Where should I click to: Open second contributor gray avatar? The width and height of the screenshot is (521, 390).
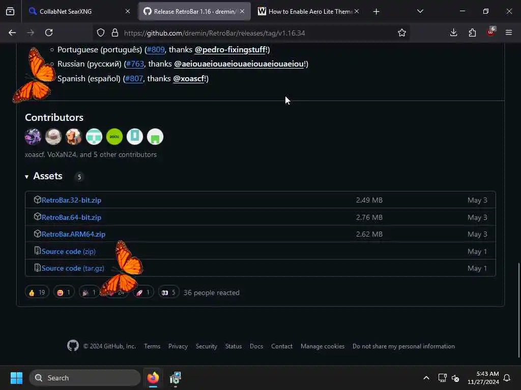53,137
